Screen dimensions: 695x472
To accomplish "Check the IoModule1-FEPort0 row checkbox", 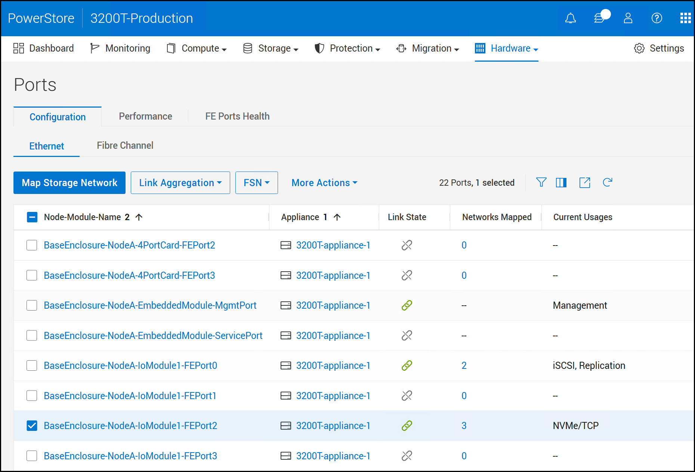I will (x=32, y=365).
